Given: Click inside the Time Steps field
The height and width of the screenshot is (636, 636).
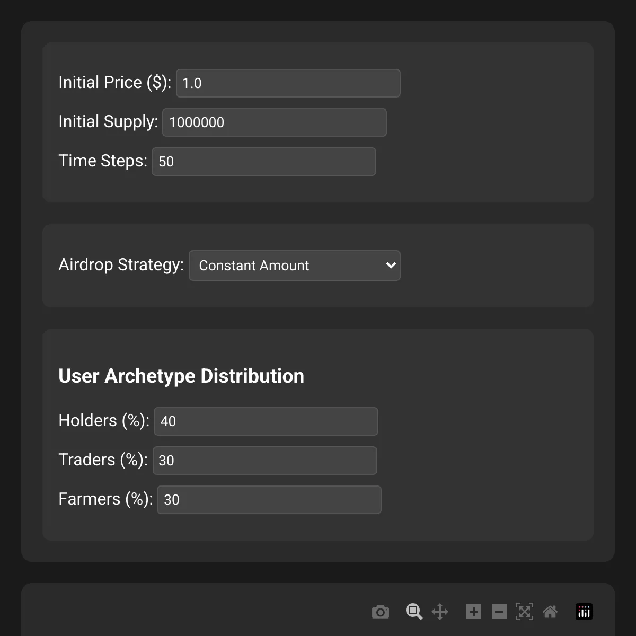Looking at the screenshot, I should (263, 161).
